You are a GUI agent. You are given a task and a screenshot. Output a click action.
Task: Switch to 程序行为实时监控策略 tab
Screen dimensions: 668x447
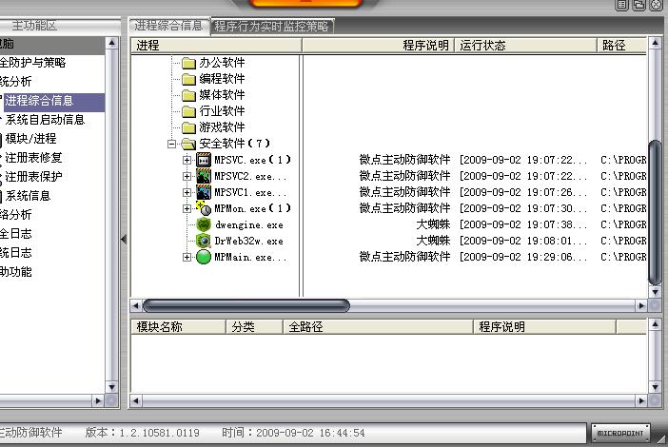click(x=272, y=27)
